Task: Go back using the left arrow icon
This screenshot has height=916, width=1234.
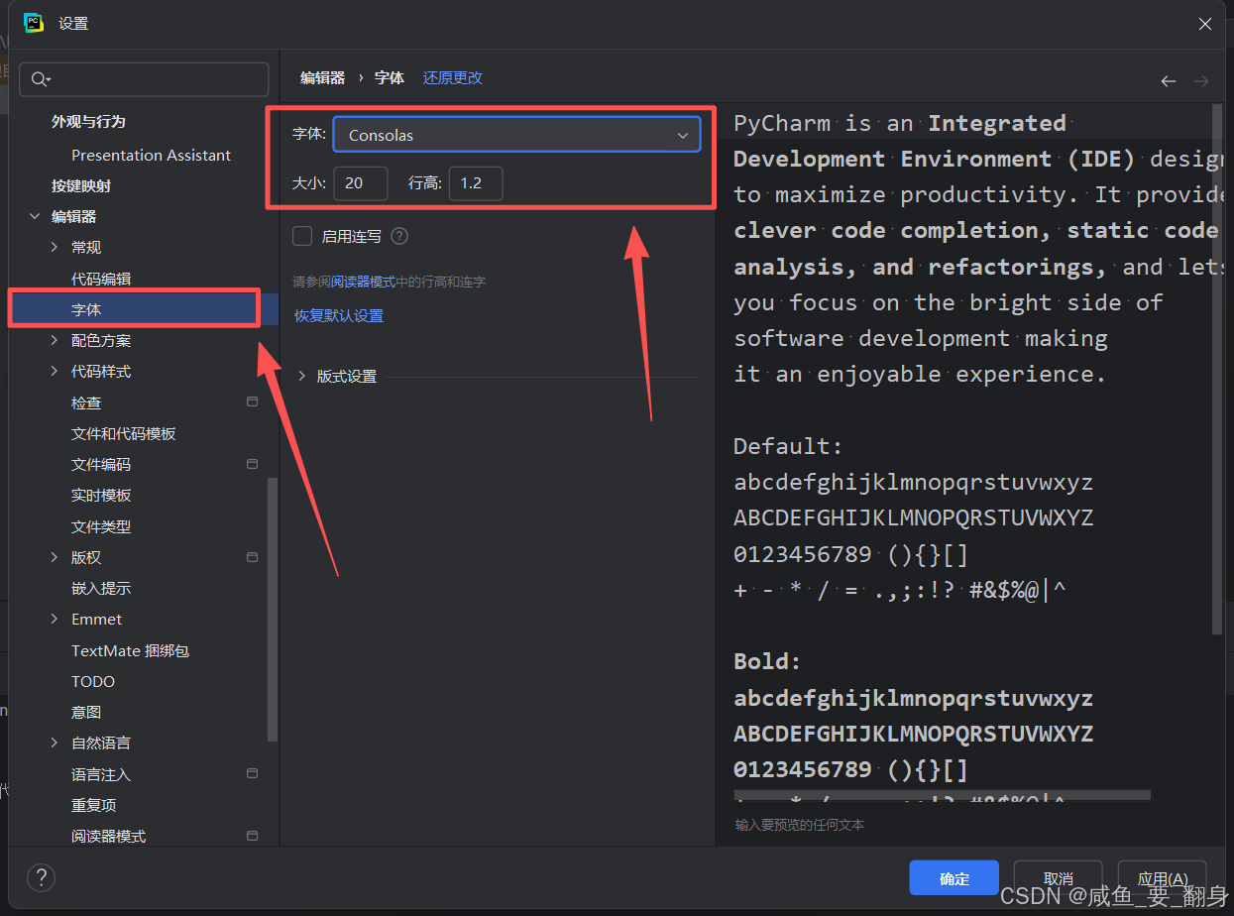Action: [x=1169, y=81]
